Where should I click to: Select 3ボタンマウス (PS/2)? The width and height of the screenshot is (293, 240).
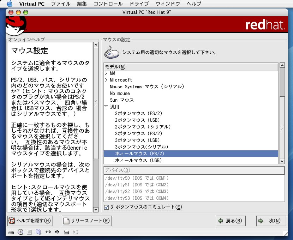tap(191, 133)
